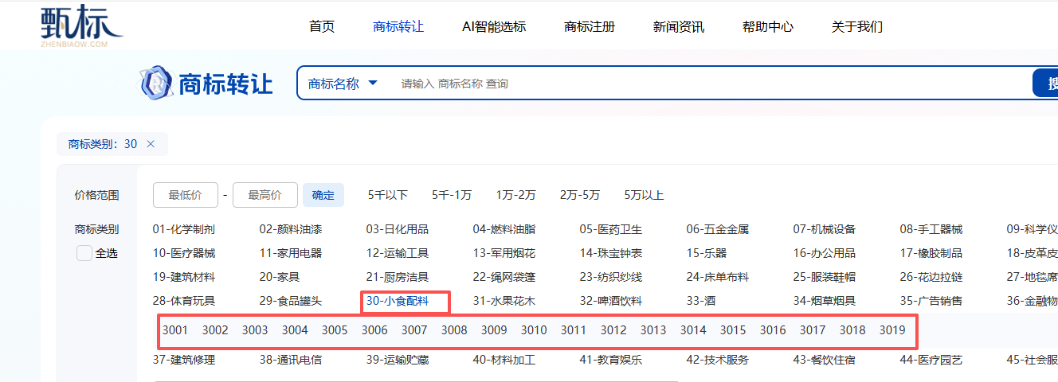Remove the 商标类别: 30 filter tag

click(x=151, y=144)
